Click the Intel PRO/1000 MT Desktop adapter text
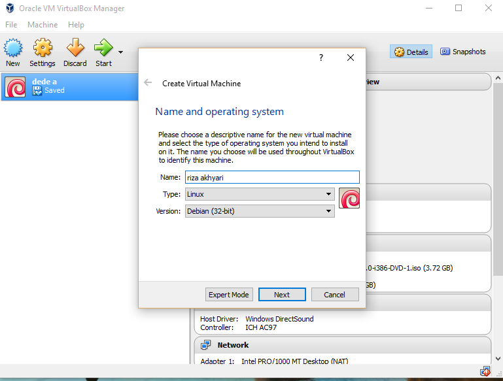Image resolution: width=503 pixels, height=381 pixels. click(x=294, y=361)
